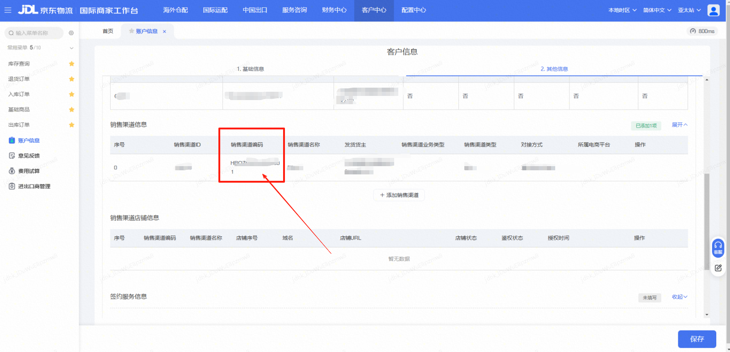Screen dimensions: 730x352
Task: Open 库存查询 in the sidebar
Action: pos(19,64)
